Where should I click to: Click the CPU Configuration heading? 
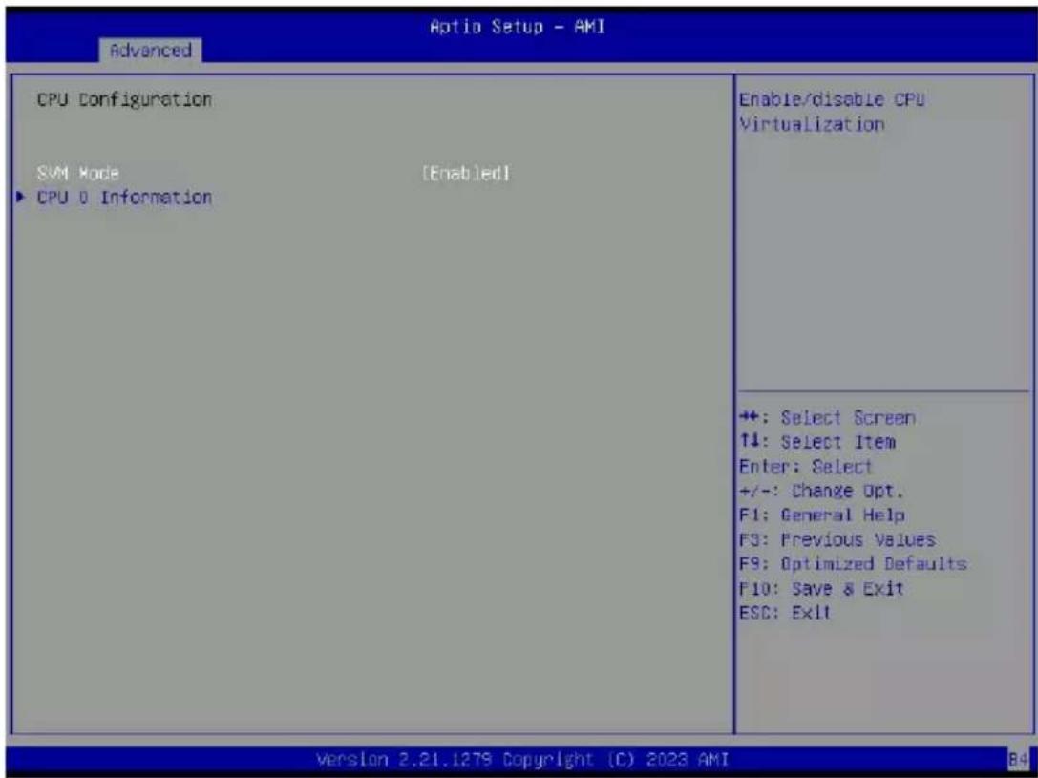point(124,100)
